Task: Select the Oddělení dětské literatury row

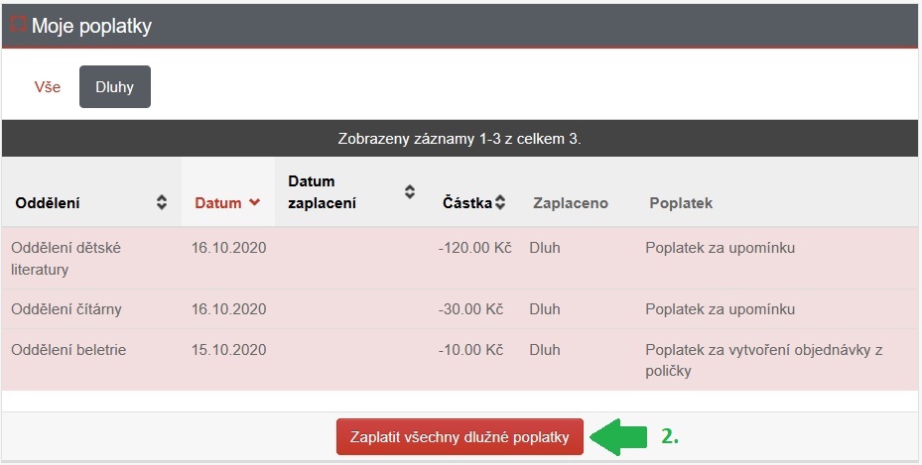Action: (x=461, y=259)
